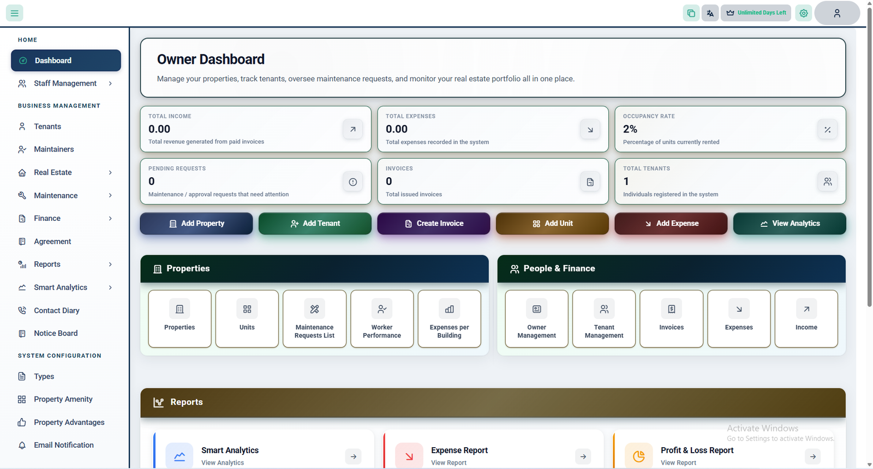
Task: Open Worker Performance tile
Action: pyautogui.click(x=382, y=318)
